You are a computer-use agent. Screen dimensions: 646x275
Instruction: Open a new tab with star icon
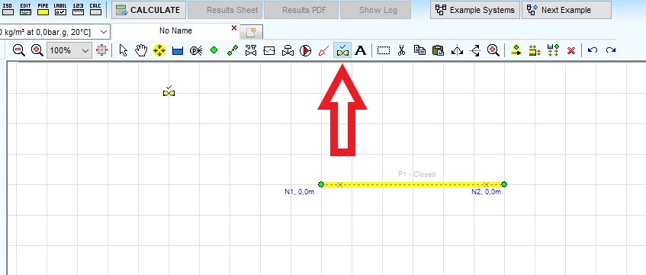click(251, 32)
